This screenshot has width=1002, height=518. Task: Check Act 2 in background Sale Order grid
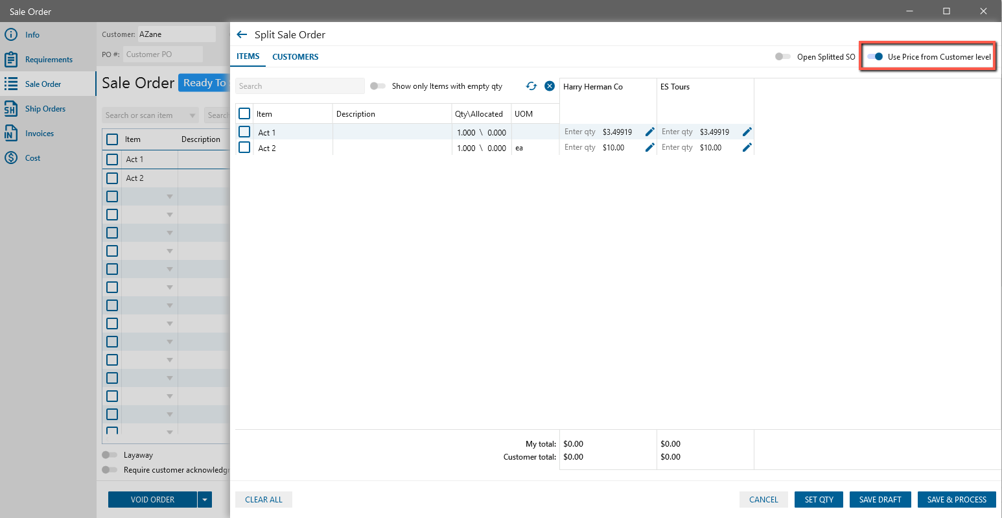112,178
